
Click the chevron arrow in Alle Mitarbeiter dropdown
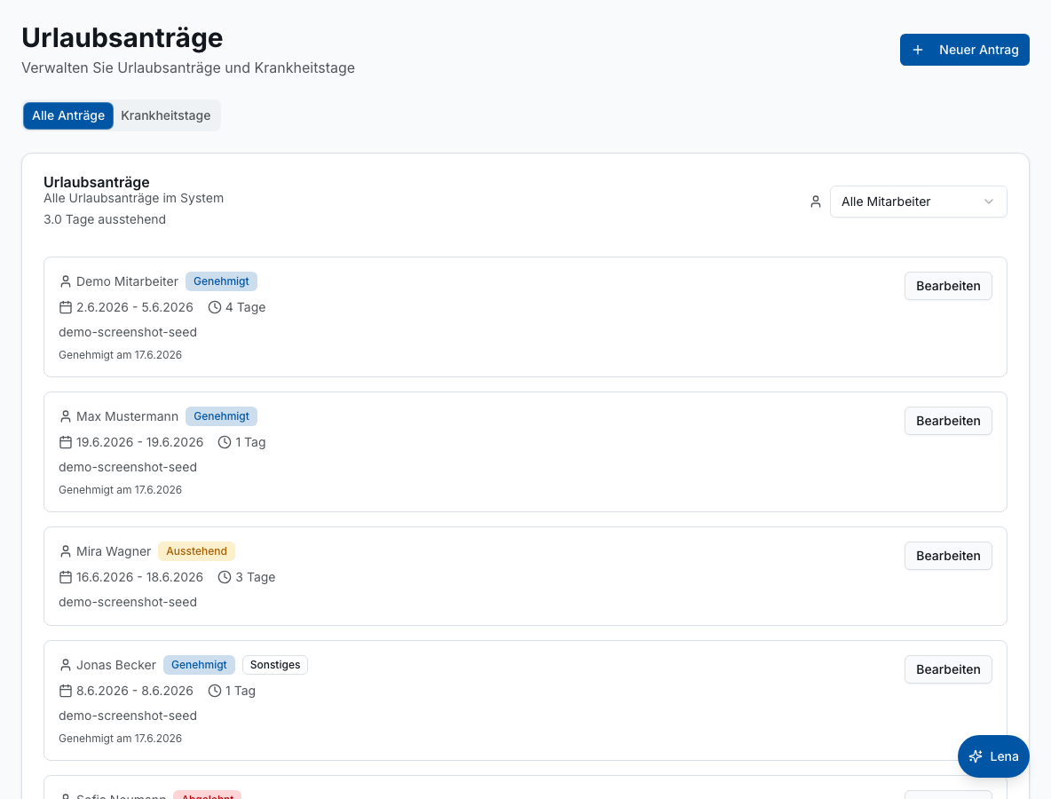coord(989,202)
